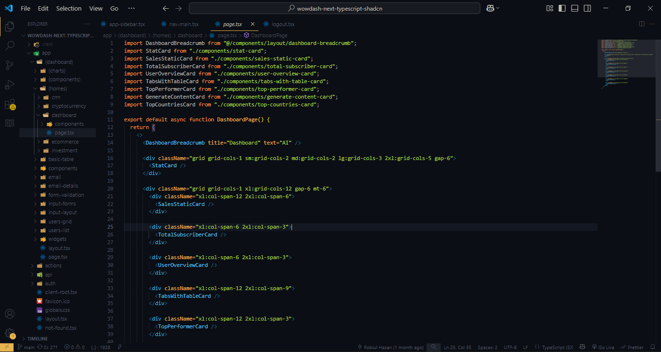
Task: Click the navigate back arrow
Action: coord(165,8)
